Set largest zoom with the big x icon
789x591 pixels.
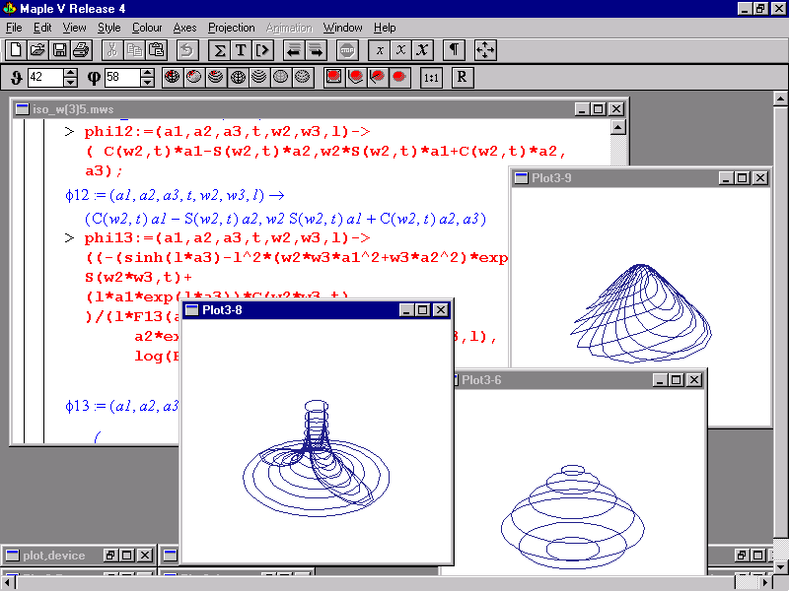[422, 50]
